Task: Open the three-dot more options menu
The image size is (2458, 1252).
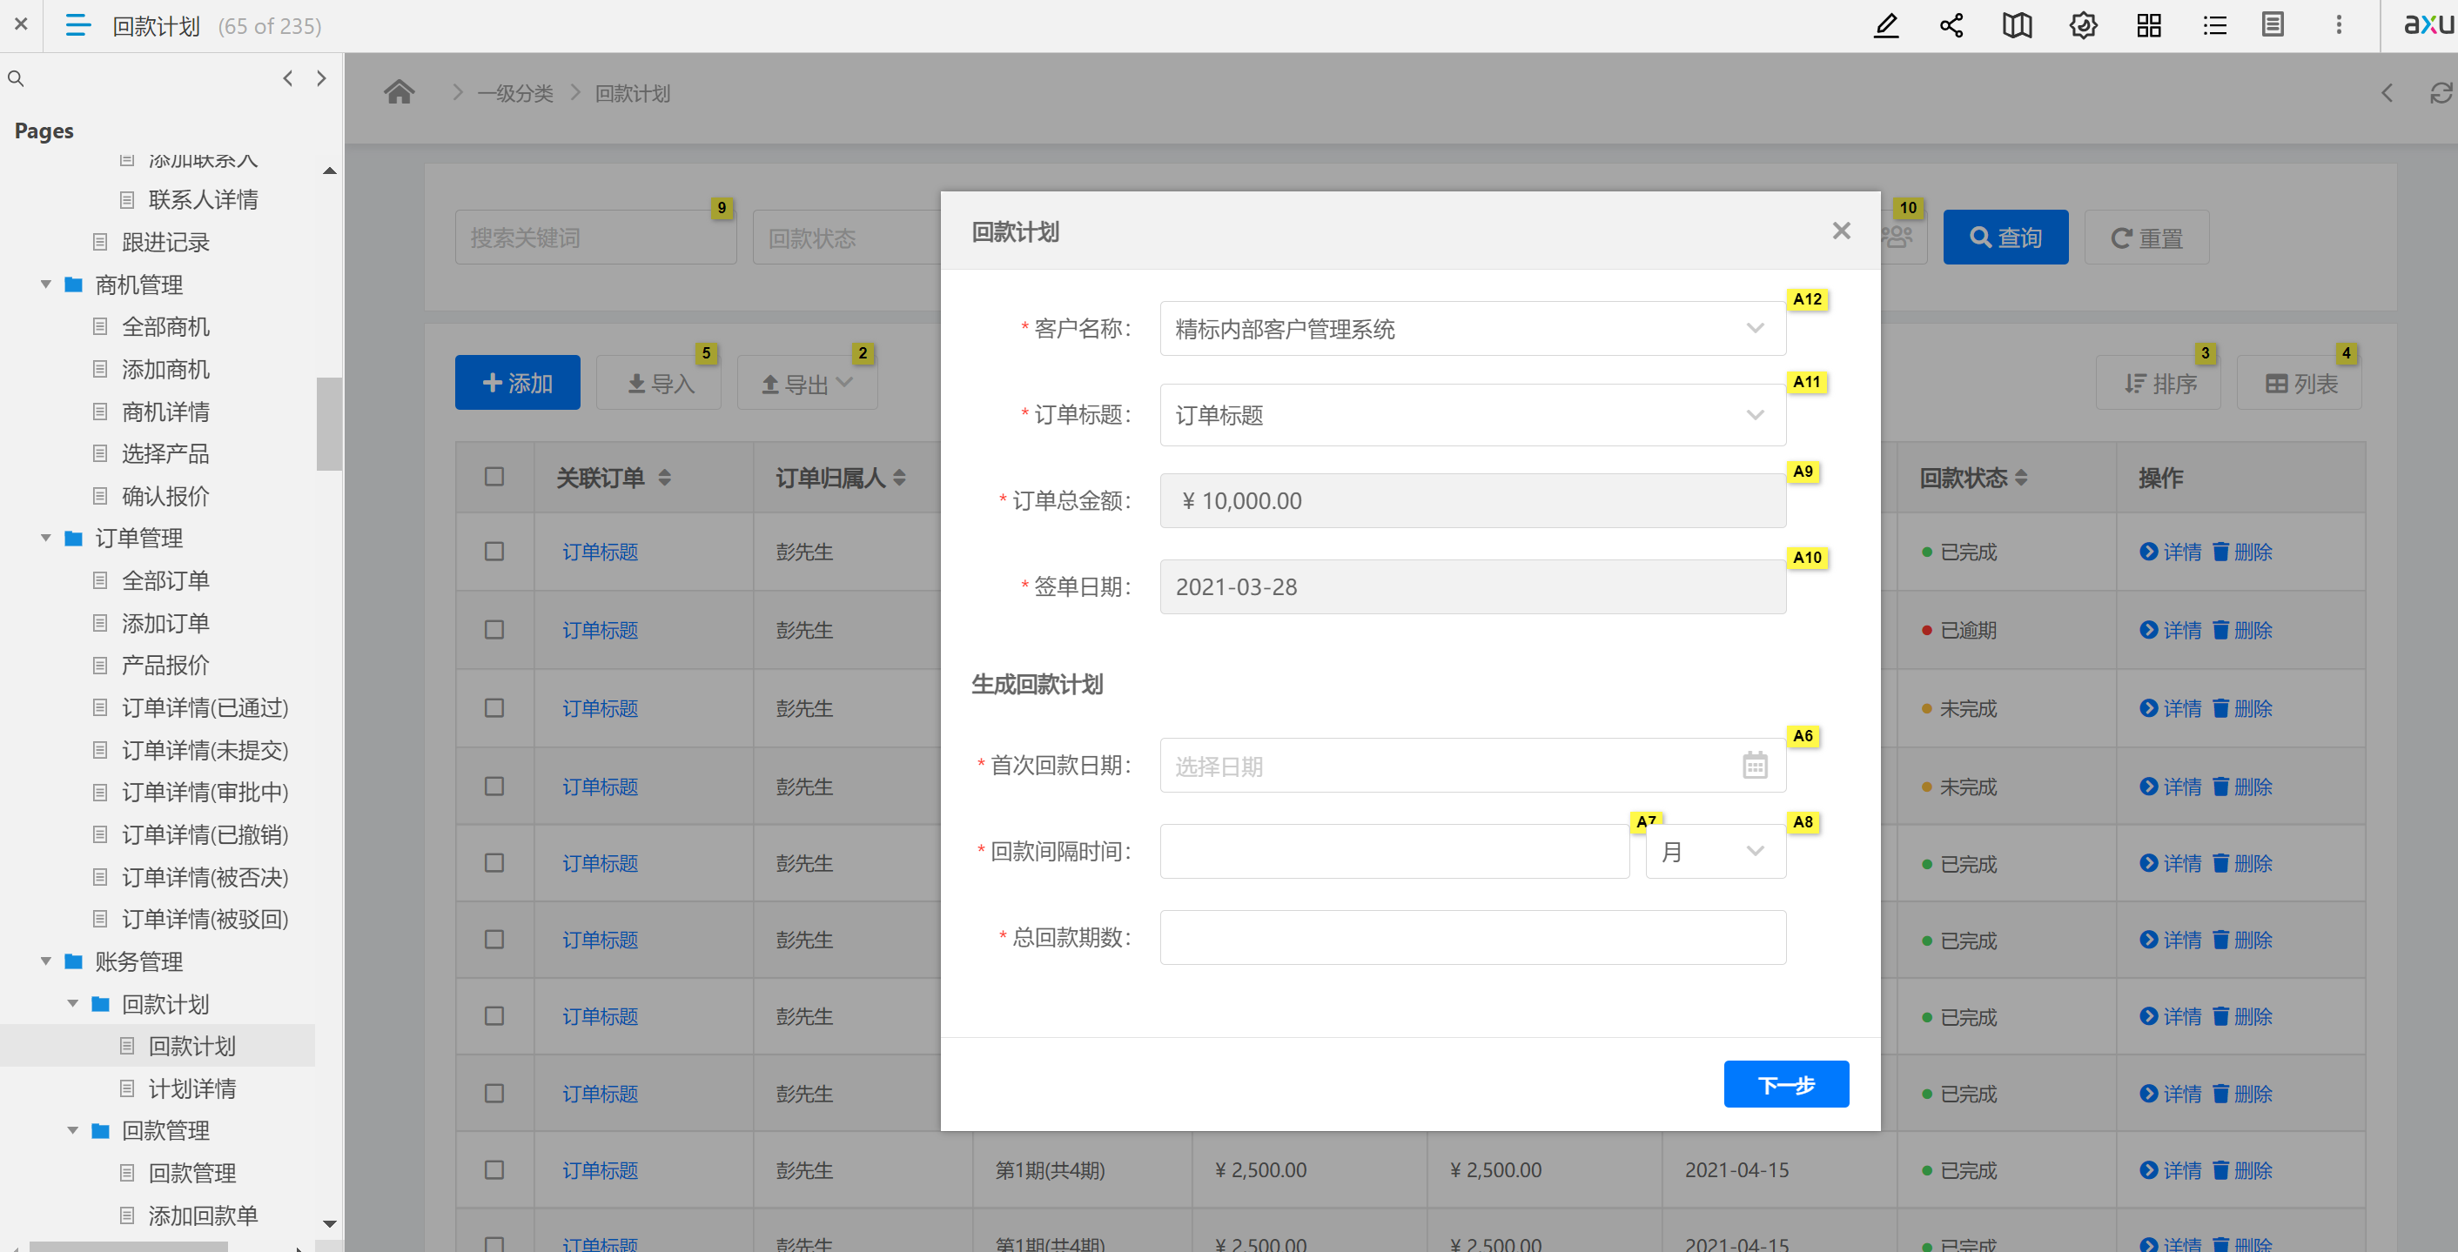Action: tap(2339, 24)
